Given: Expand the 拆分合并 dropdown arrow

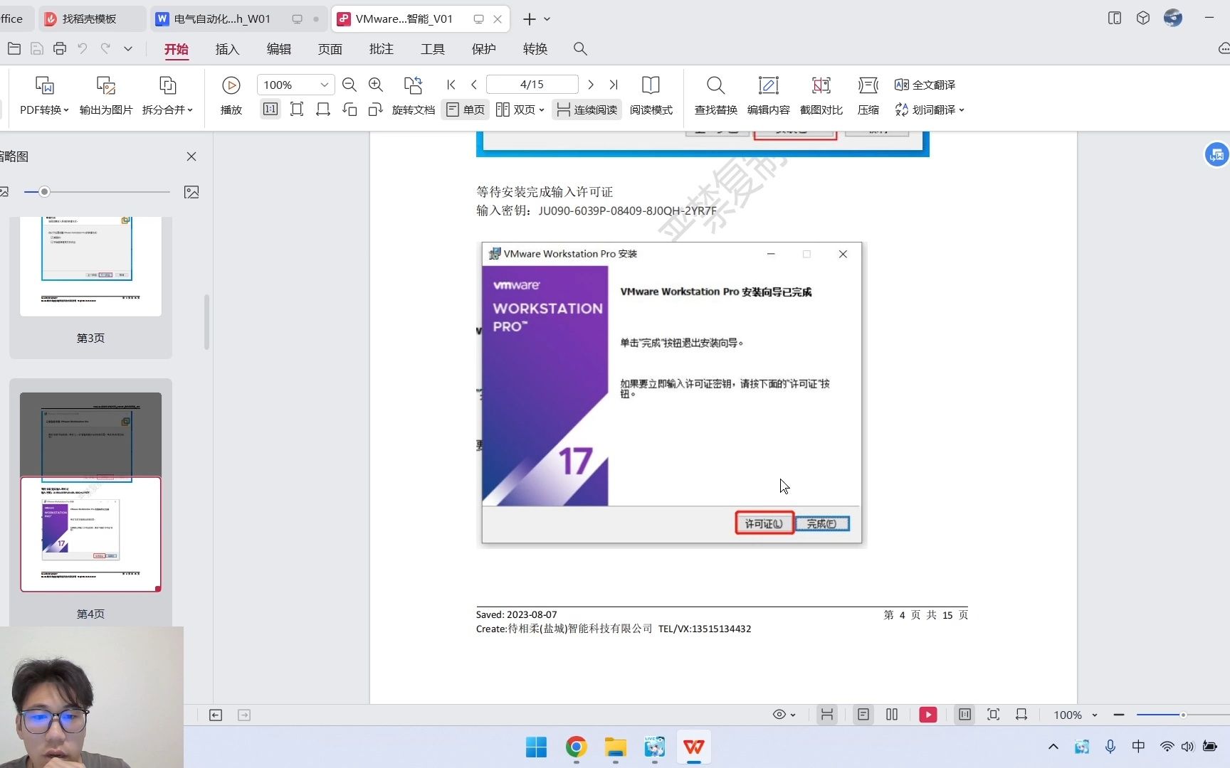Looking at the screenshot, I should [190, 110].
